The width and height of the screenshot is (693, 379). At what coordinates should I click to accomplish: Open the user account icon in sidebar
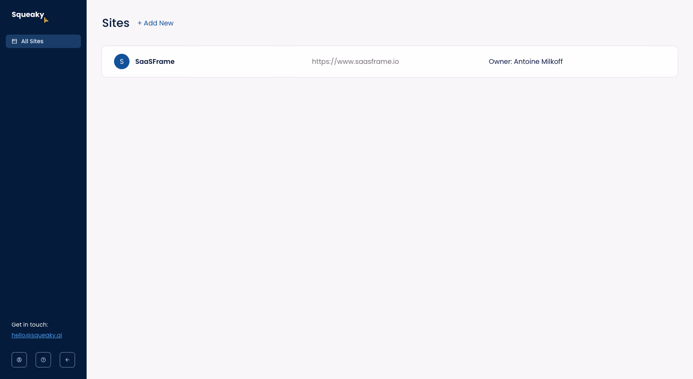point(19,360)
